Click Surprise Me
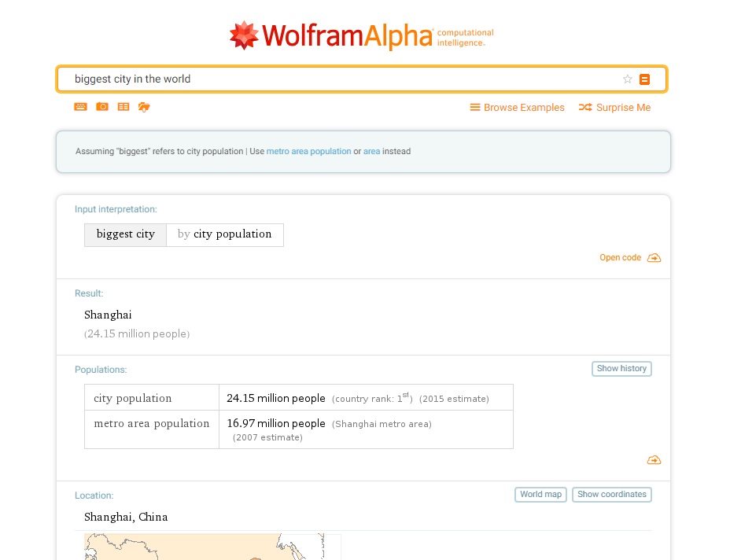Viewport: 730px width, 560px height. coord(614,108)
